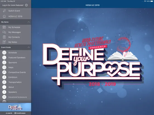Click the About info icon
154x115 pixels.
coord(4,87)
